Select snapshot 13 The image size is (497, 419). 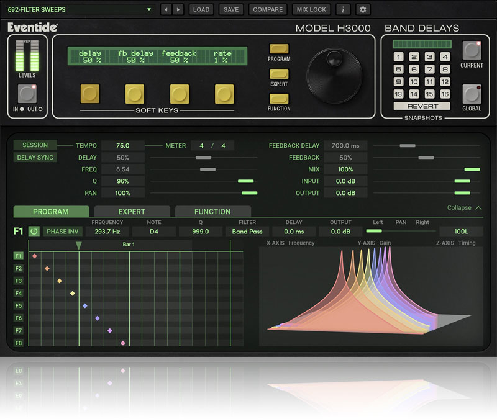pyautogui.click(x=398, y=94)
